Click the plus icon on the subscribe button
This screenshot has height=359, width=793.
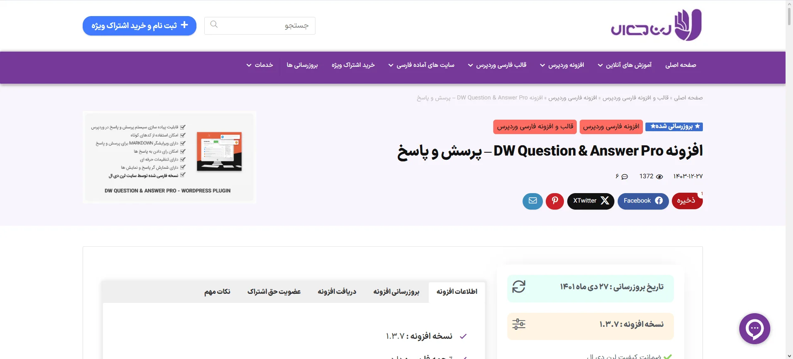(184, 25)
